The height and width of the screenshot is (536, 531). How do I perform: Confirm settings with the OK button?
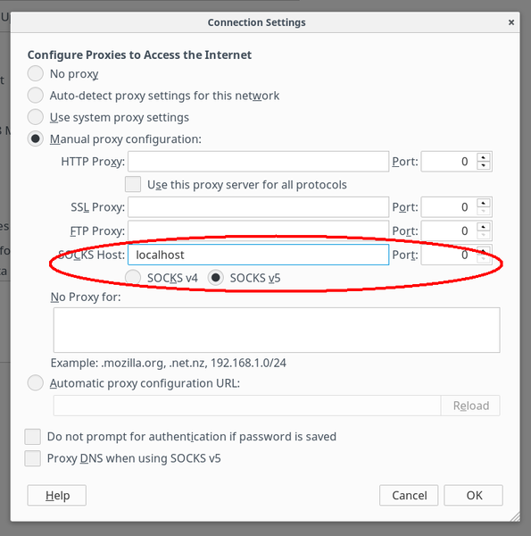pyautogui.click(x=473, y=495)
